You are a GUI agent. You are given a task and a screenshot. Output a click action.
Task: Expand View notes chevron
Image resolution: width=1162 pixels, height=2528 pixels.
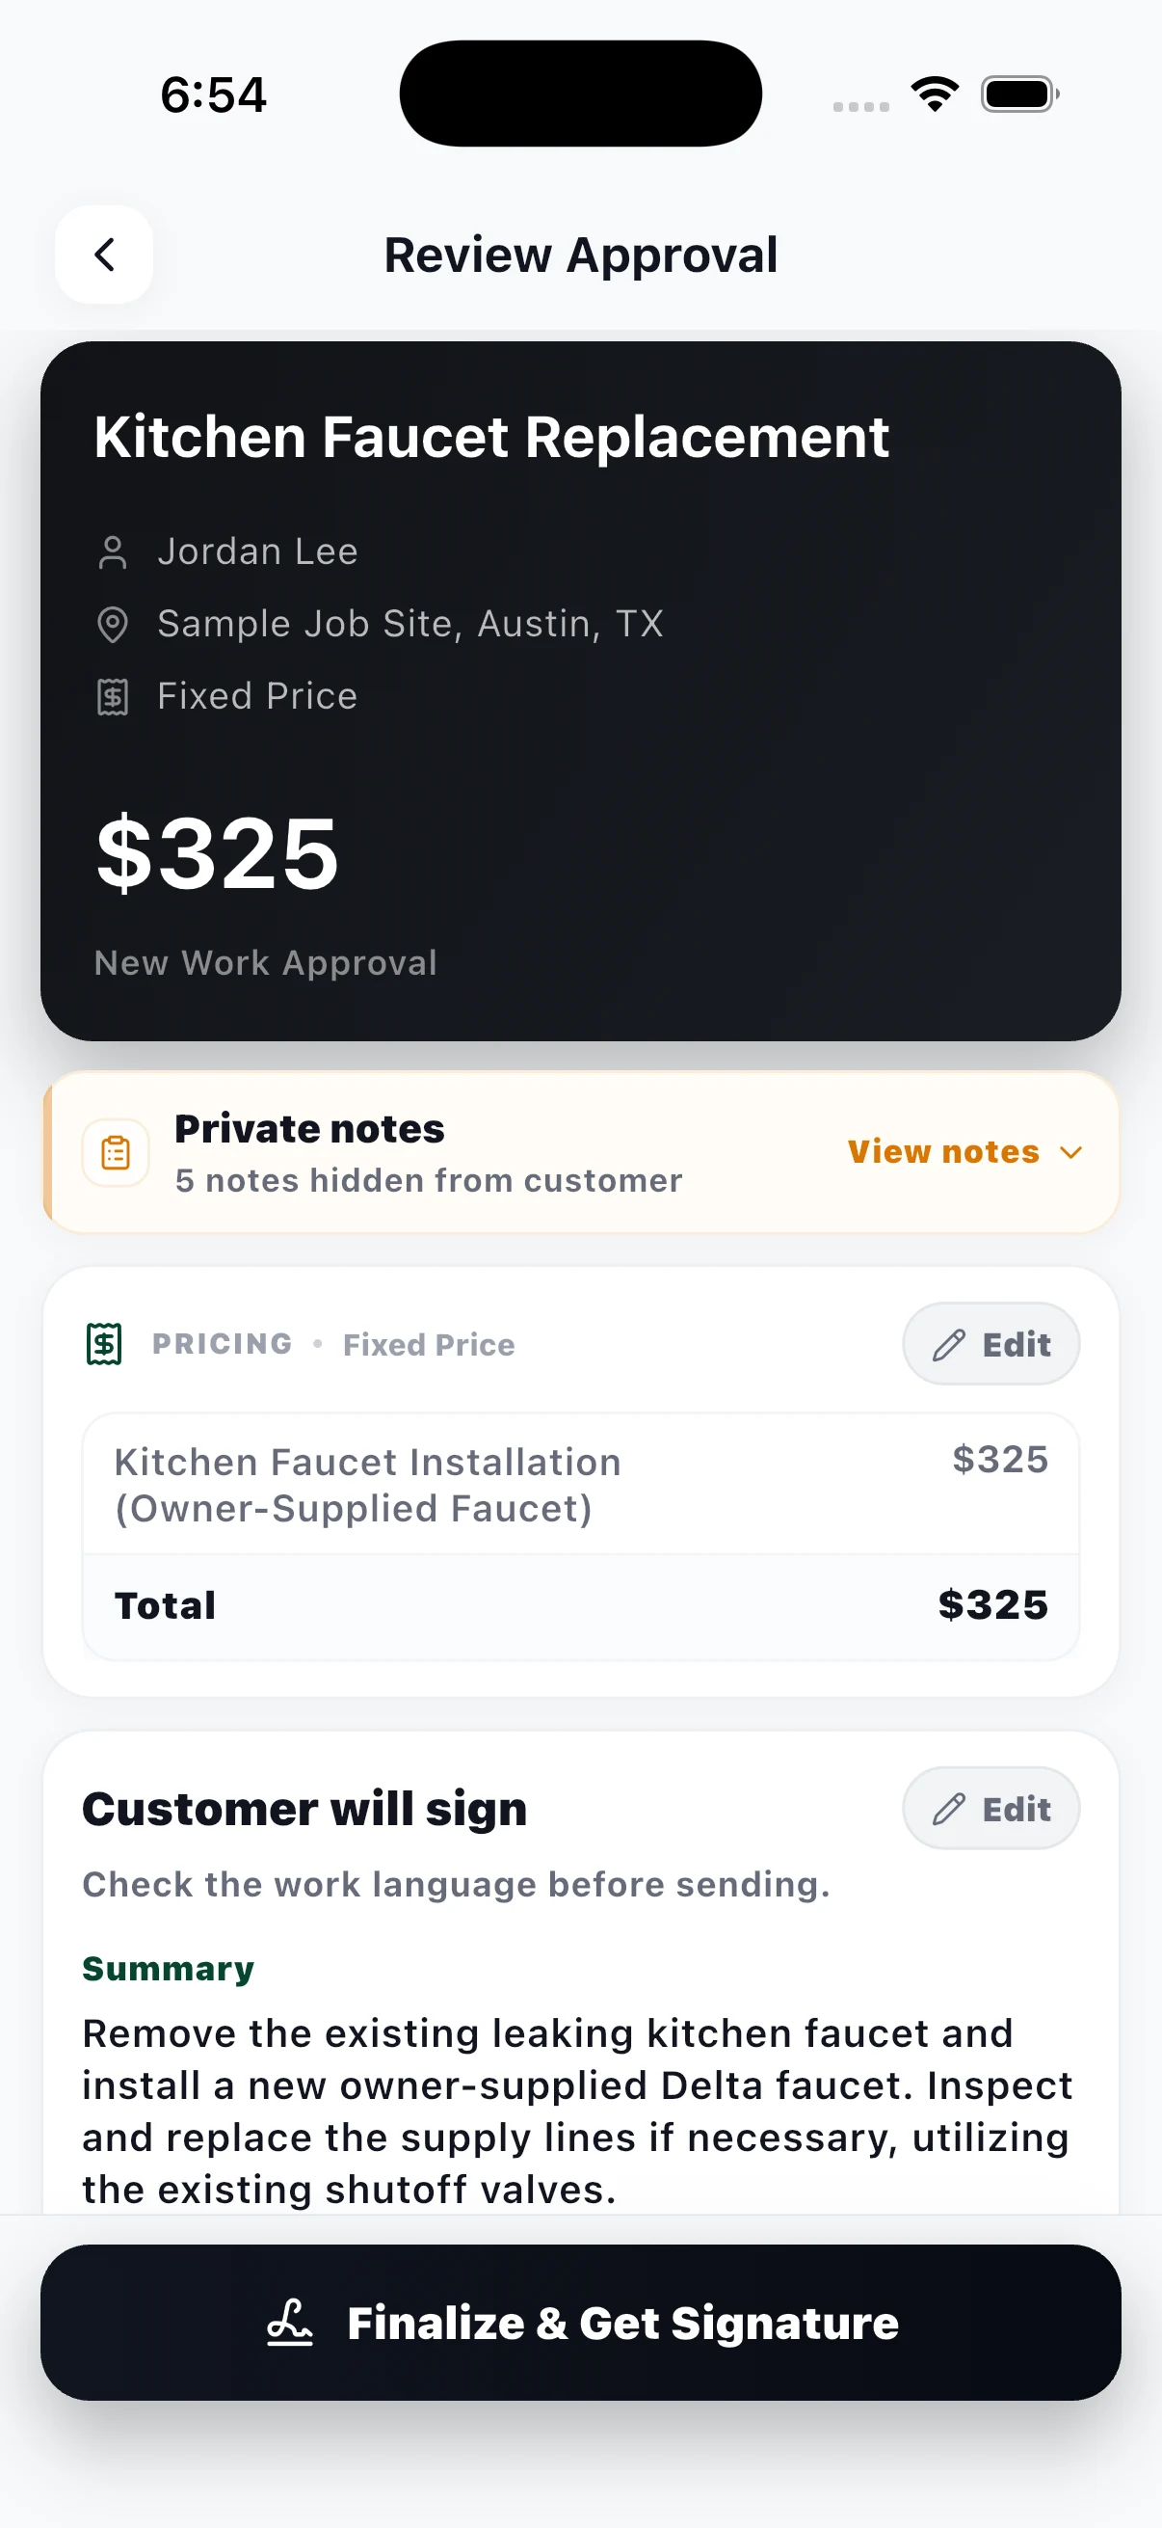pyautogui.click(x=1070, y=1152)
